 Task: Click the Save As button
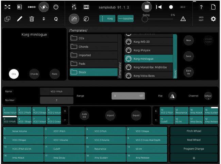188,72
